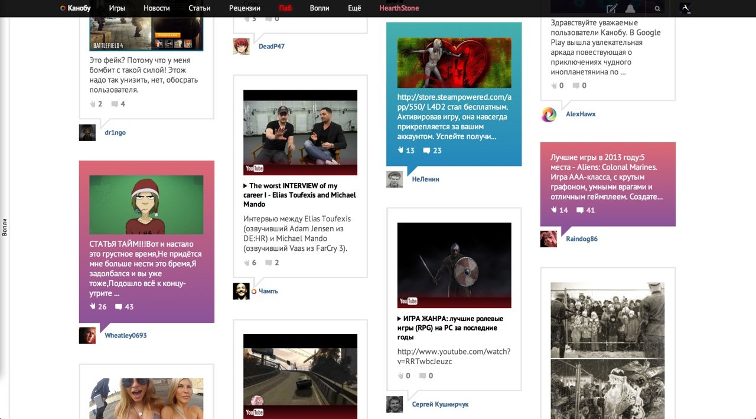Open the Santa-hat cartoon post image
The width and height of the screenshot is (756, 419).
pyautogui.click(x=146, y=205)
